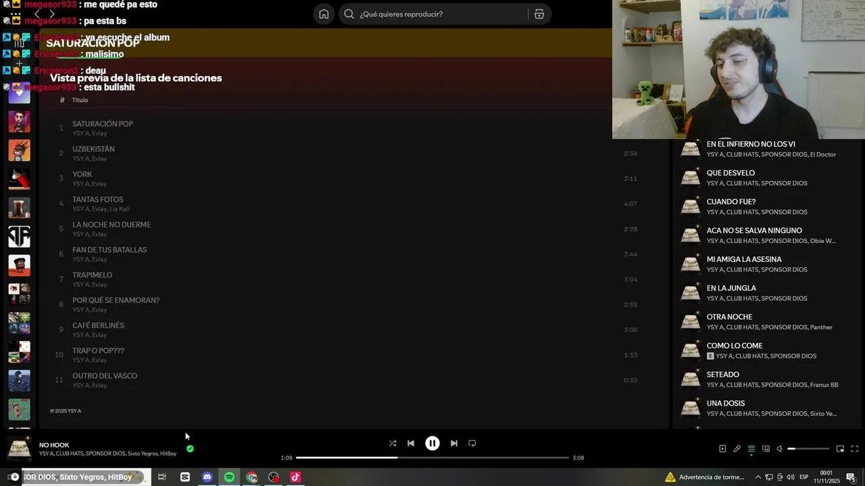The height and width of the screenshot is (486, 865).
Task: Toggle the Queue panel icon
Action: point(751,449)
